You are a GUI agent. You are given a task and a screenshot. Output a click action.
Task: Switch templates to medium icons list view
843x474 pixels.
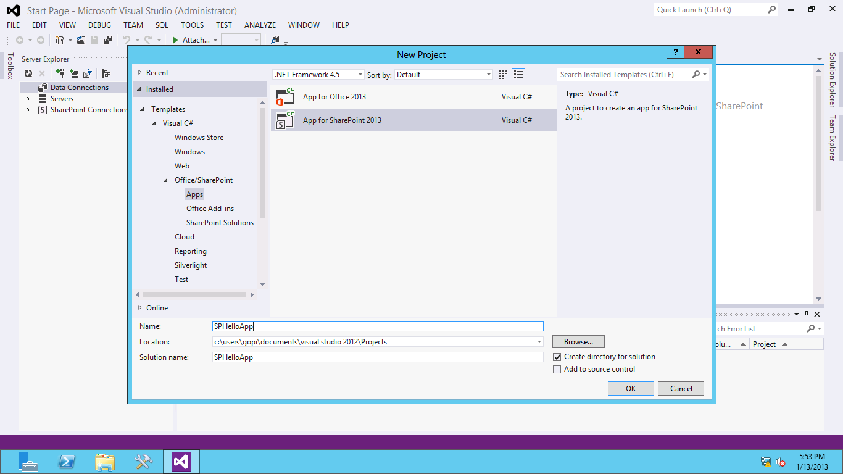point(518,75)
